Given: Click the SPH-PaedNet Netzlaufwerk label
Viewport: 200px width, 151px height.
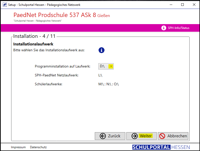Looking at the screenshot, I should point(56,75).
